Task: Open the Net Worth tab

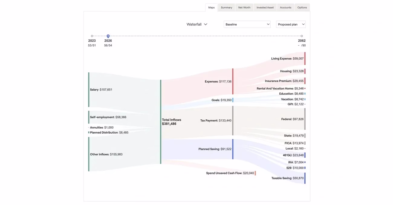Action: point(243,7)
